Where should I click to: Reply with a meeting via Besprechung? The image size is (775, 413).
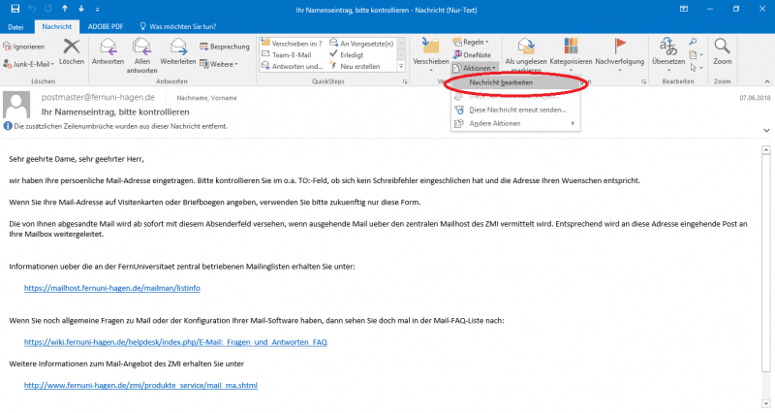point(225,47)
